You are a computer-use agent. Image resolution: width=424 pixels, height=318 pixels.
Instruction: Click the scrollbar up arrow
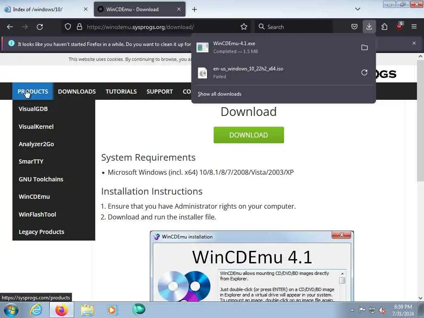pos(420,56)
